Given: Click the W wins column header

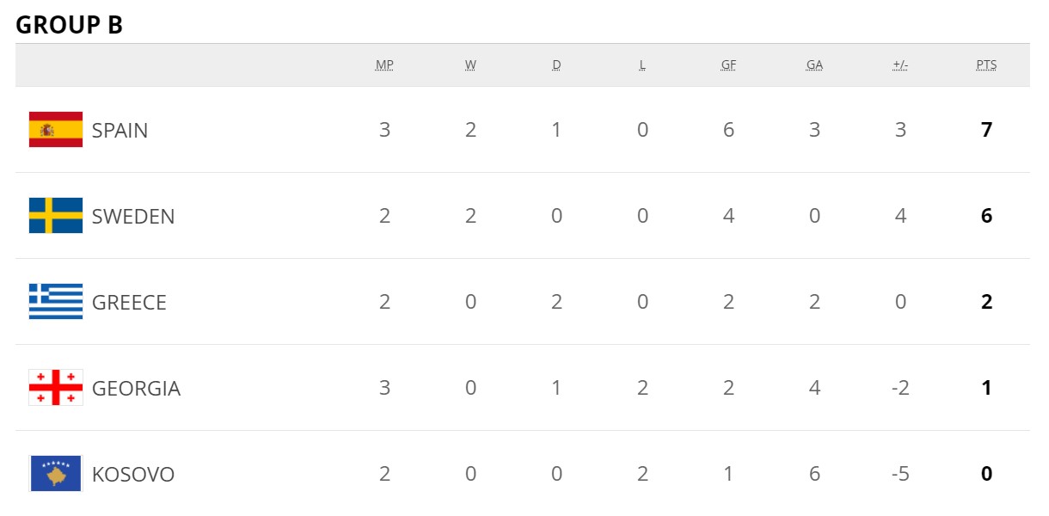Looking at the screenshot, I should [x=470, y=65].
